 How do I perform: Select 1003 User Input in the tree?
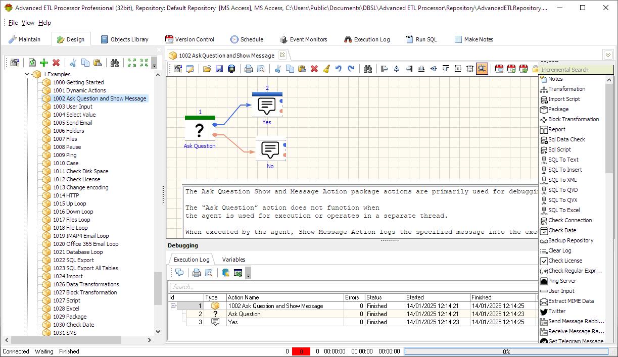tap(73, 107)
